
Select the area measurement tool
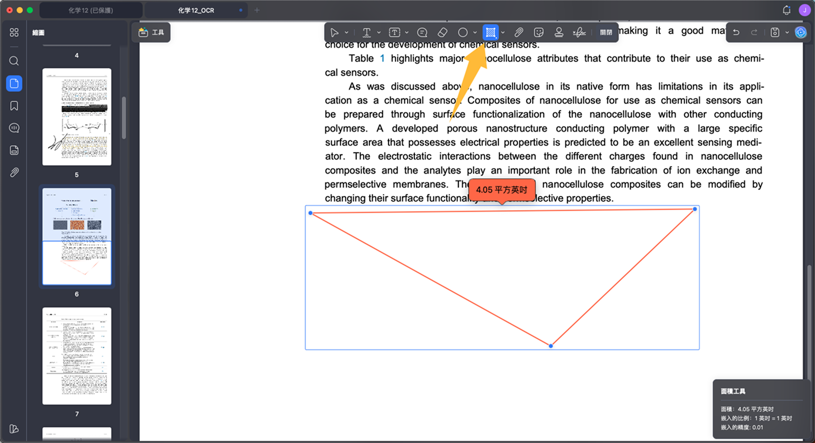490,32
